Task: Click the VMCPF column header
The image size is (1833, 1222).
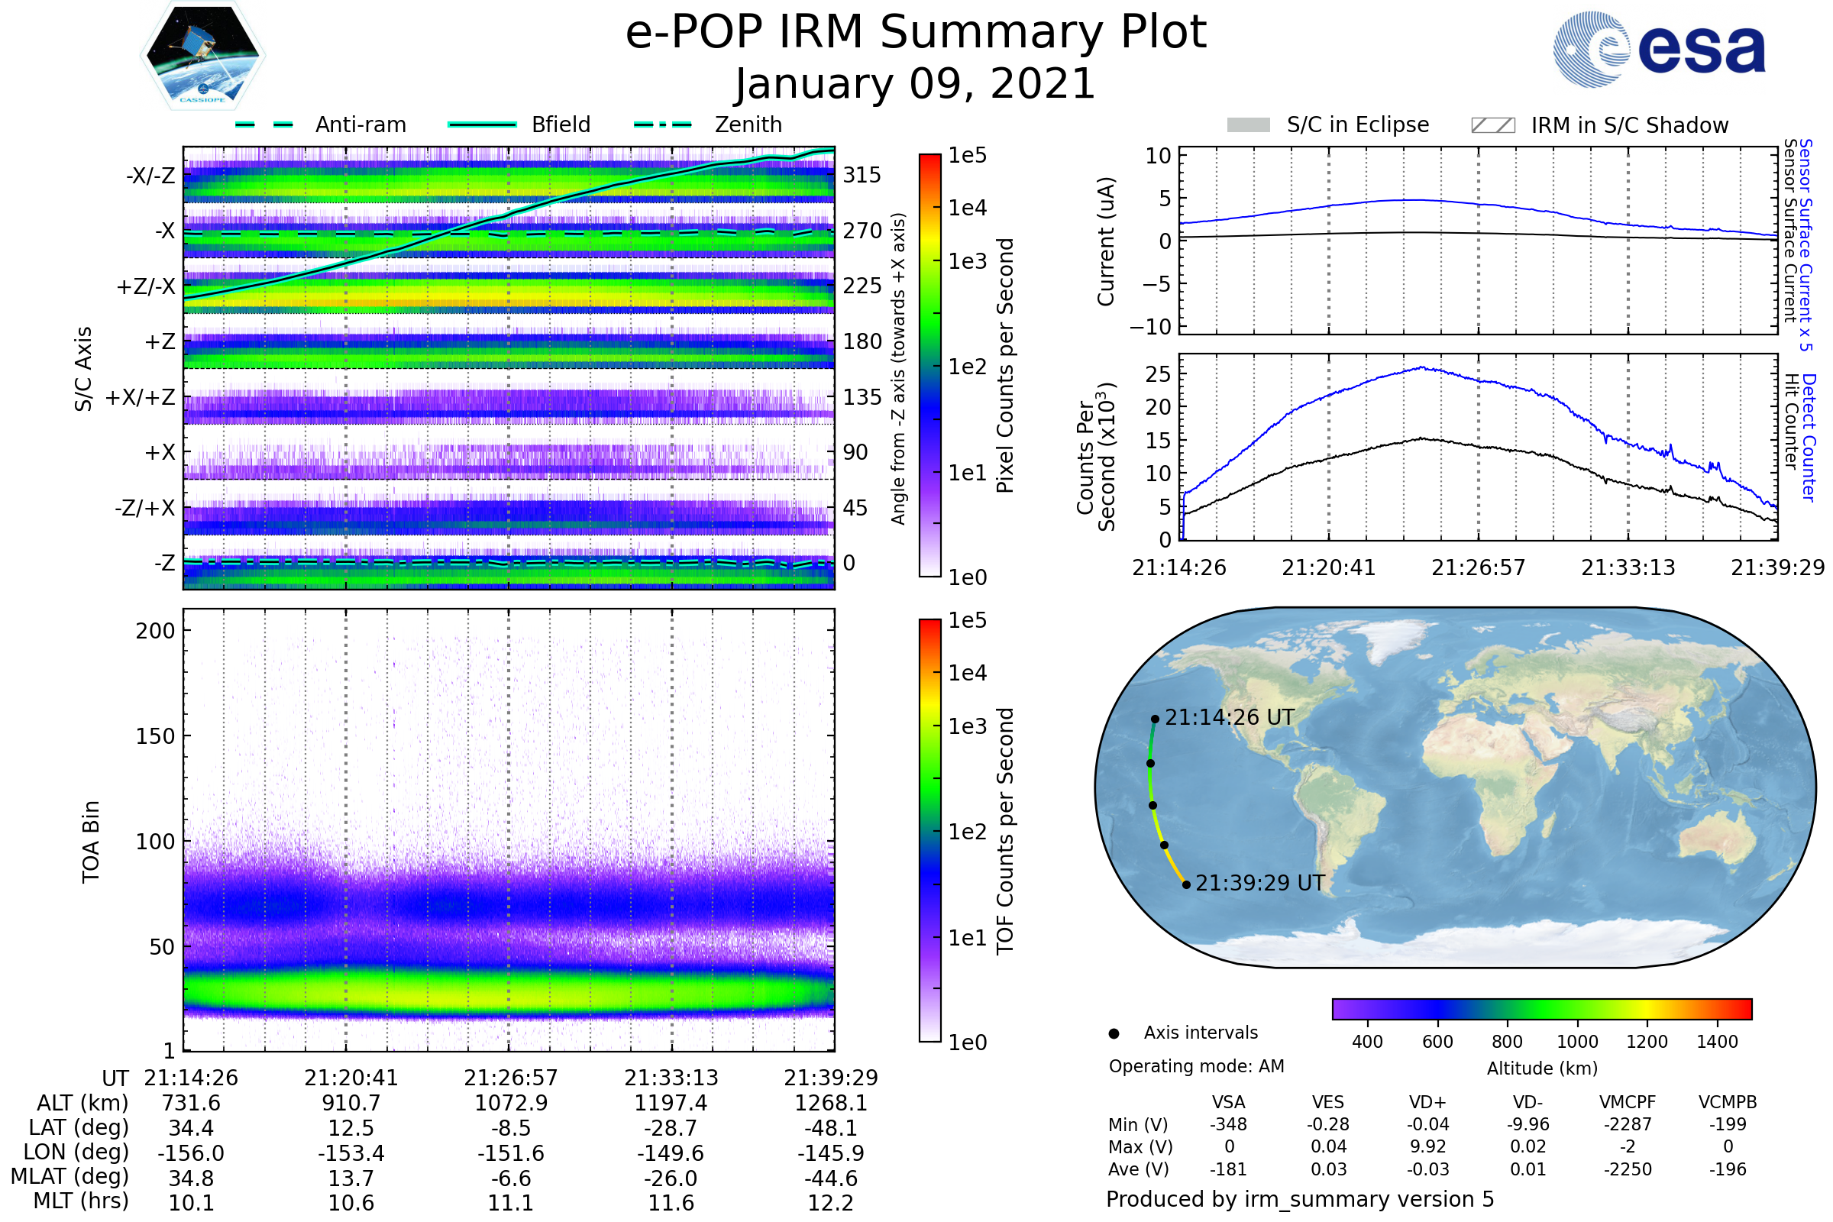Action: click(1628, 1102)
